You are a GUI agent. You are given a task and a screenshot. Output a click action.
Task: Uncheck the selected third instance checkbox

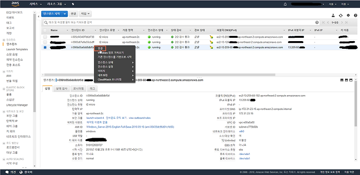[x=45, y=47]
